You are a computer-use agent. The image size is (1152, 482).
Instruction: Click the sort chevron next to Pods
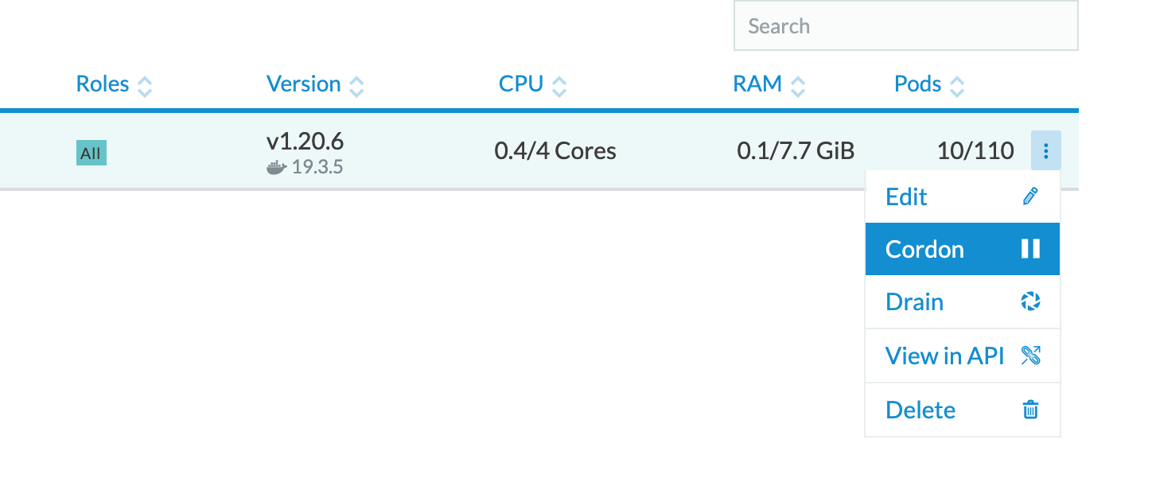coord(958,85)
